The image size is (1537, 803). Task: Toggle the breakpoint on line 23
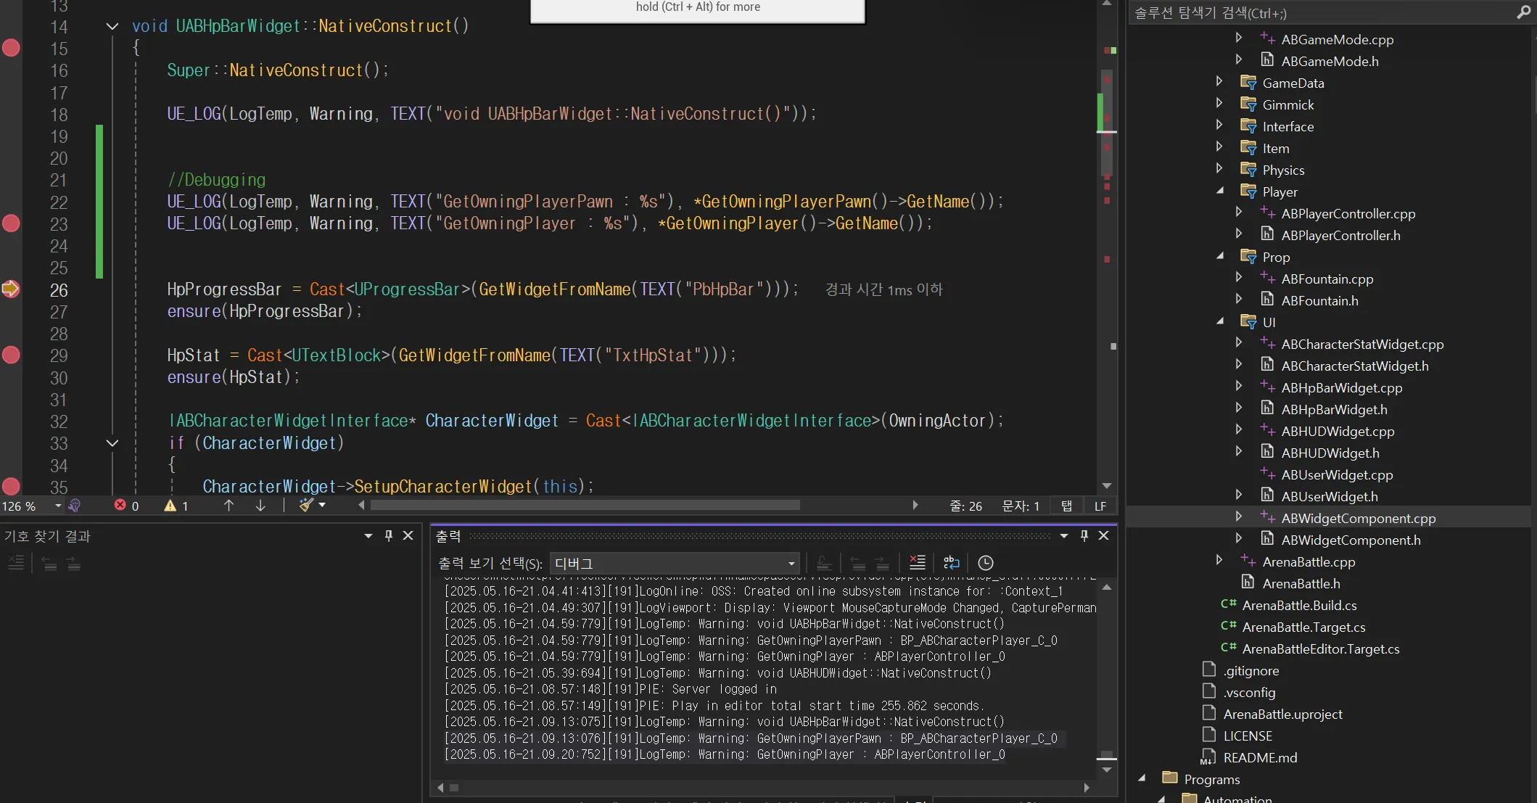point(11,223)
